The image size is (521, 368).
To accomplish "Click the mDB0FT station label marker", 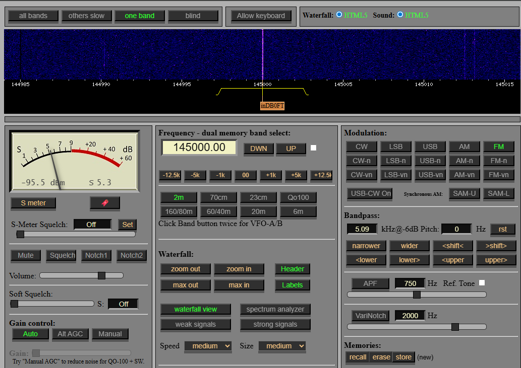I will pos(272,106).
